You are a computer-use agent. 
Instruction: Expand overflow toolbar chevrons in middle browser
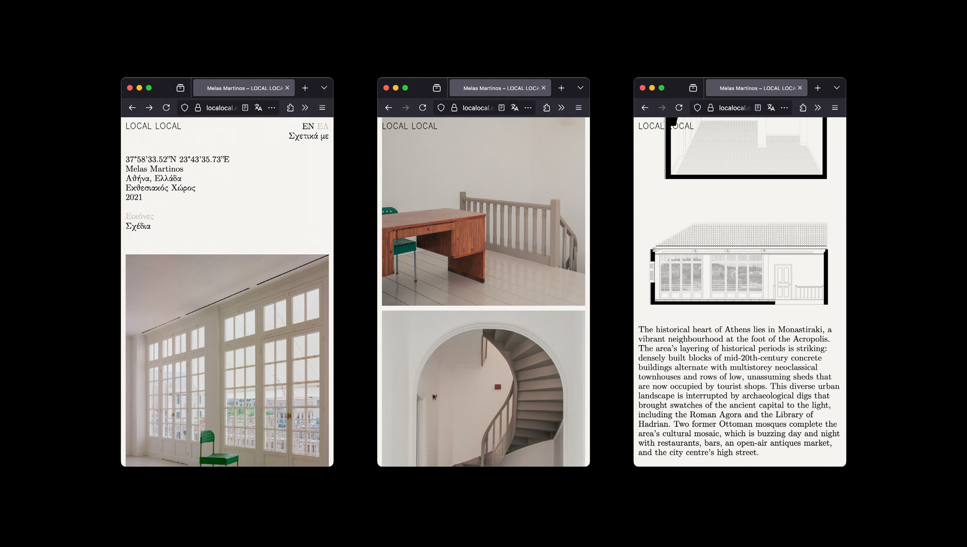[561, 108]
